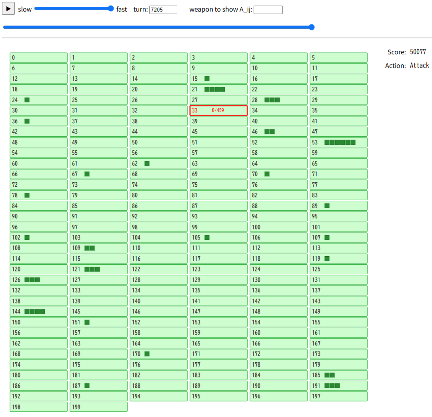Viewport: 432px width, 417px height.
Task: Click the green square in cell 151
Action: tap(87, 322)
